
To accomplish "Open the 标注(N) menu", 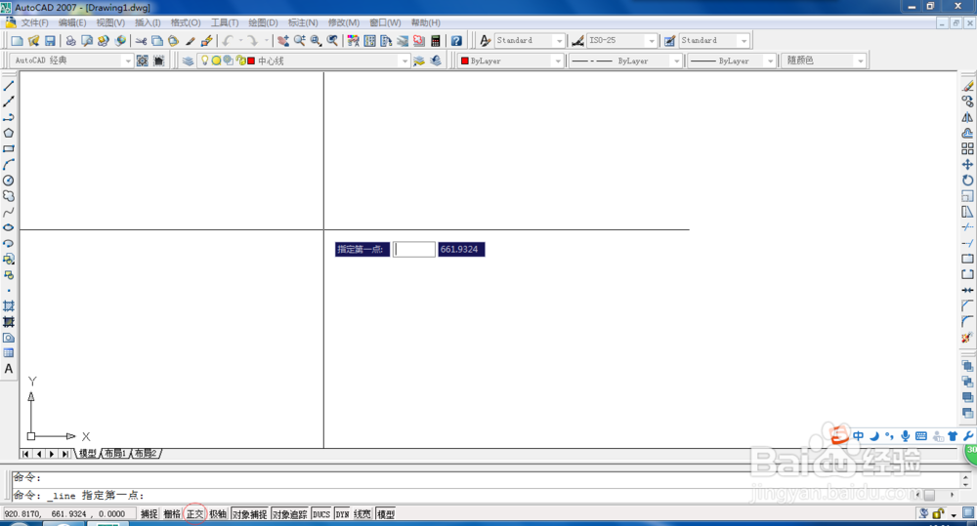I will click(x=303, y=23).
